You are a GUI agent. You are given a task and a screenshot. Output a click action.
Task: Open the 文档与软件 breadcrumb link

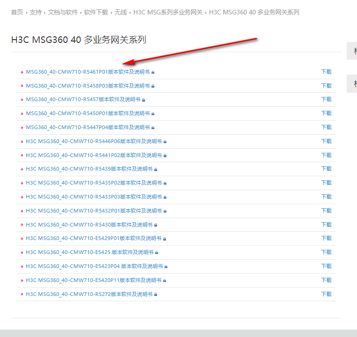coord(63,12)
